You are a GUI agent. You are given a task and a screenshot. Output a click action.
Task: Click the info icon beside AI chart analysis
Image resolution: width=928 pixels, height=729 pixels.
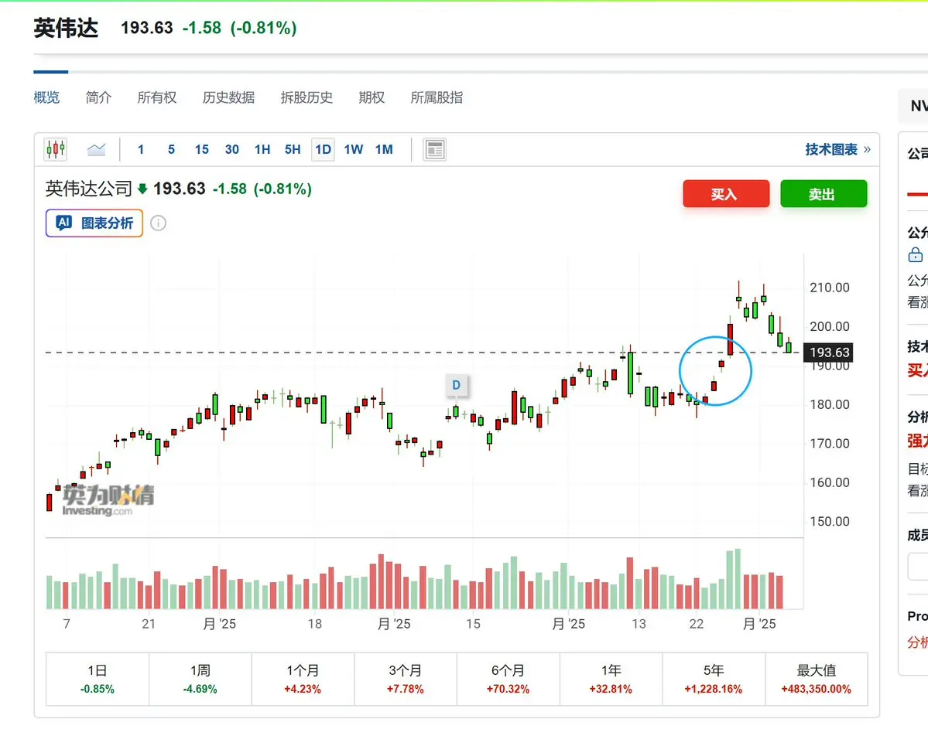(x=158, y=223)
